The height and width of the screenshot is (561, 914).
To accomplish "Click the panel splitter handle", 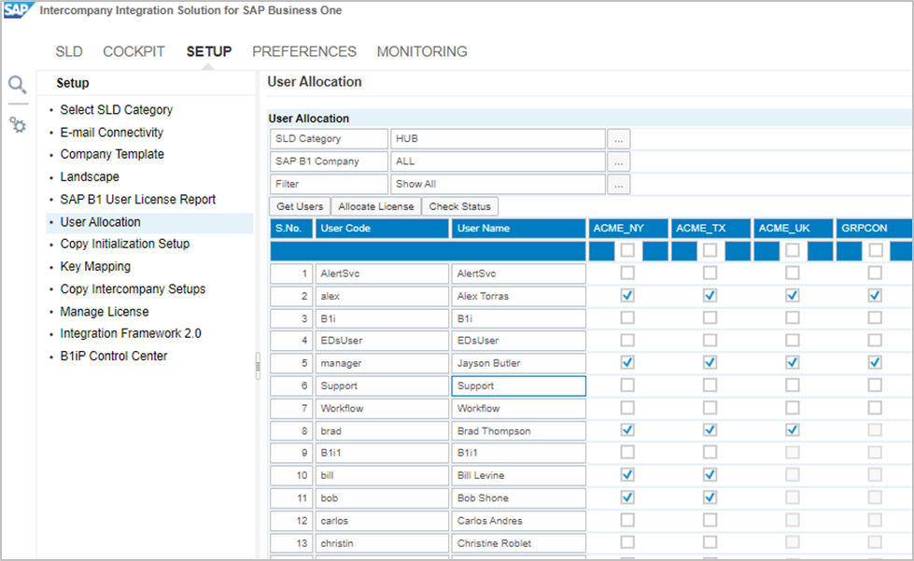I will (258, 366).
